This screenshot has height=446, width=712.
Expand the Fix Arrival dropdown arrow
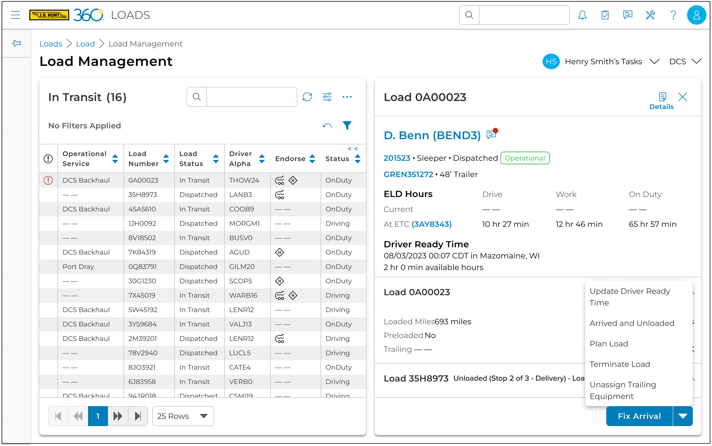(x=682, y=416)
